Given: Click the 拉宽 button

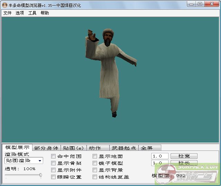Looking at the screenshot, I should pyautogui.click(x=184, y=156).
